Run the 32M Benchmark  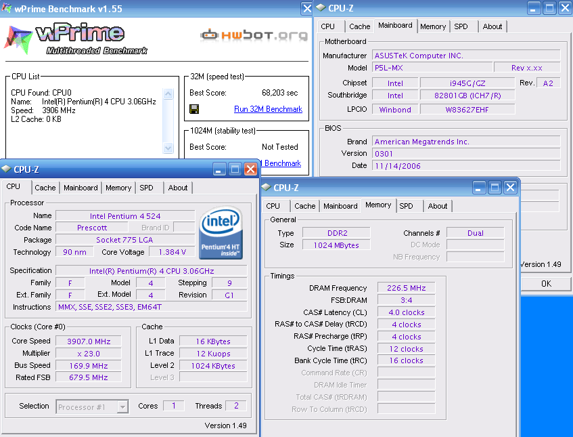[x=268, y=109]
